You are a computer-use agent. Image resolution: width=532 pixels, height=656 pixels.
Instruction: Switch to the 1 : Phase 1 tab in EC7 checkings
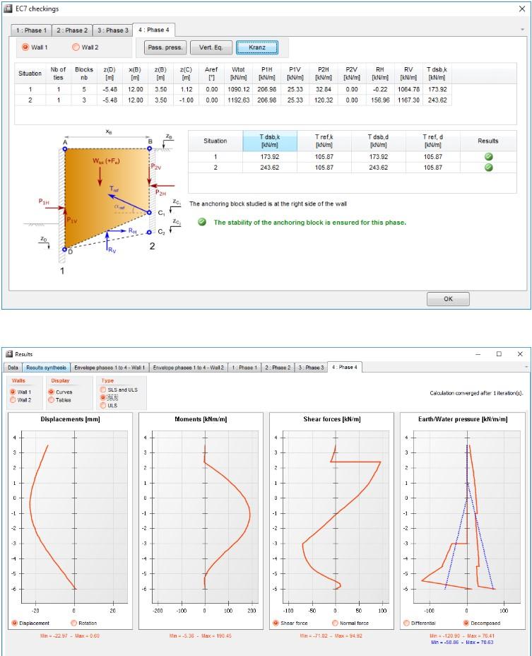pos(31,30)
